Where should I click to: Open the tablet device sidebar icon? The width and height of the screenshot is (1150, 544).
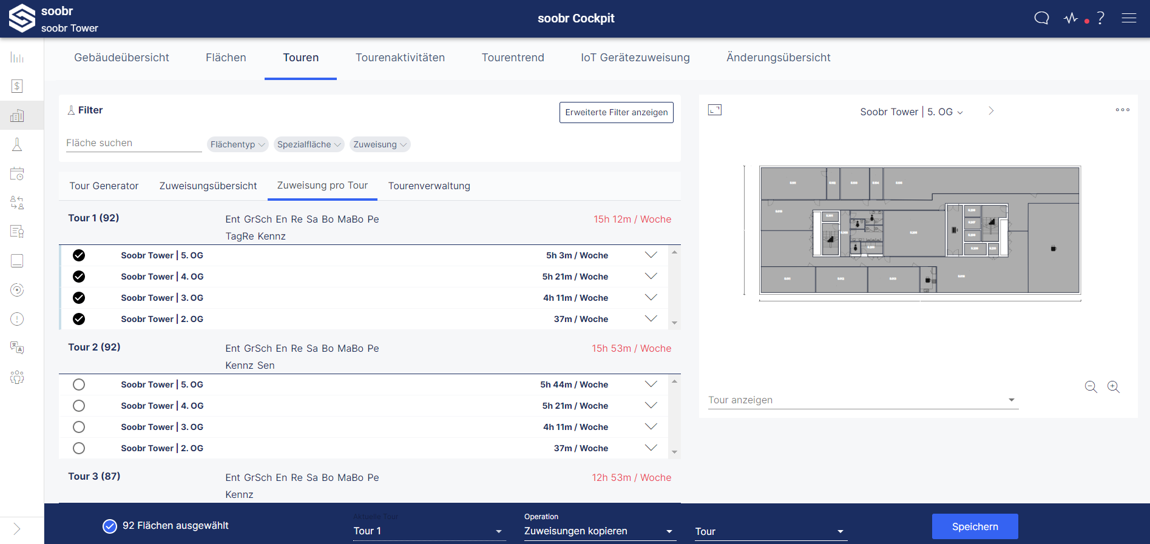[17, 261]
